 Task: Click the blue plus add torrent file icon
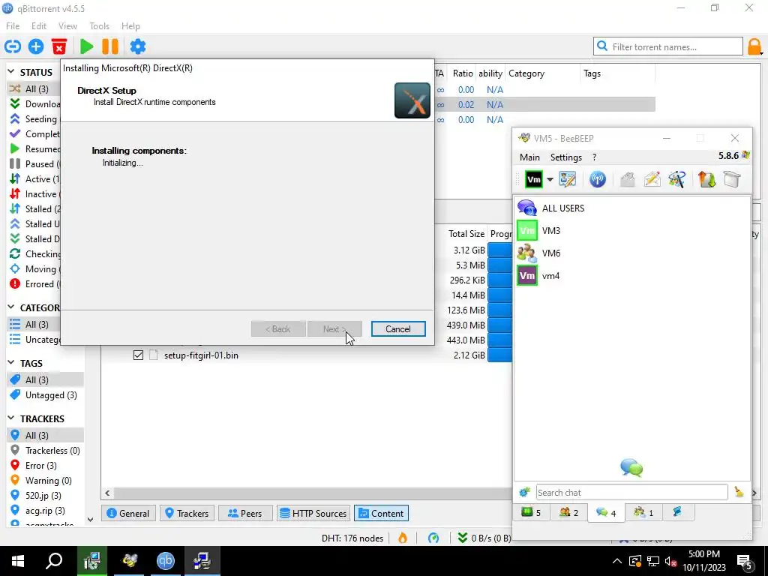tap(36, 46)
